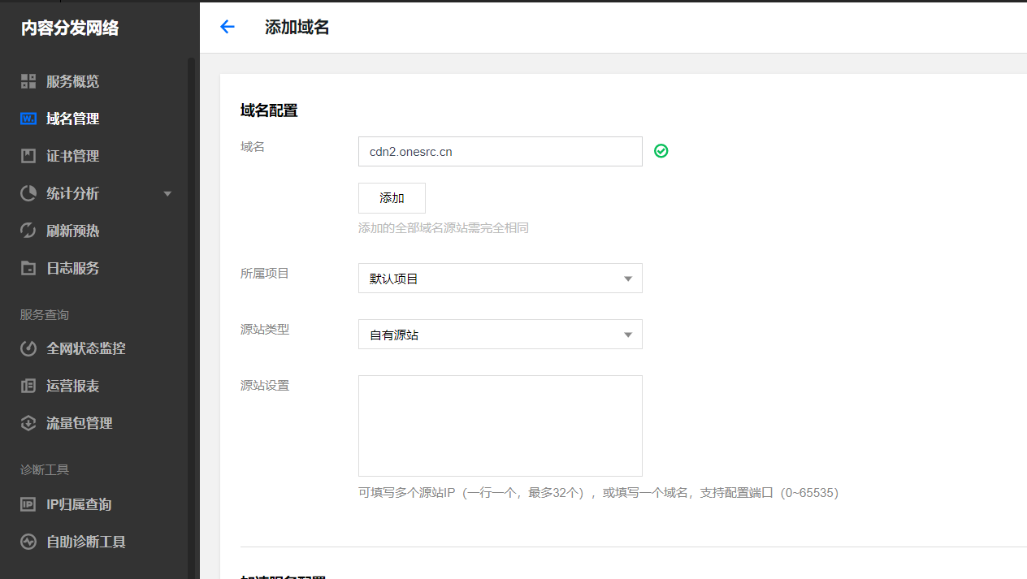Screen dimensions: 1027x579
Task: Click the green domain validation checkmark
Action: pyautogui.click(x=661, y=151)
